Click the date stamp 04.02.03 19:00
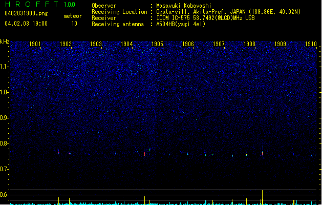322x205 pixels. [26, 24]
